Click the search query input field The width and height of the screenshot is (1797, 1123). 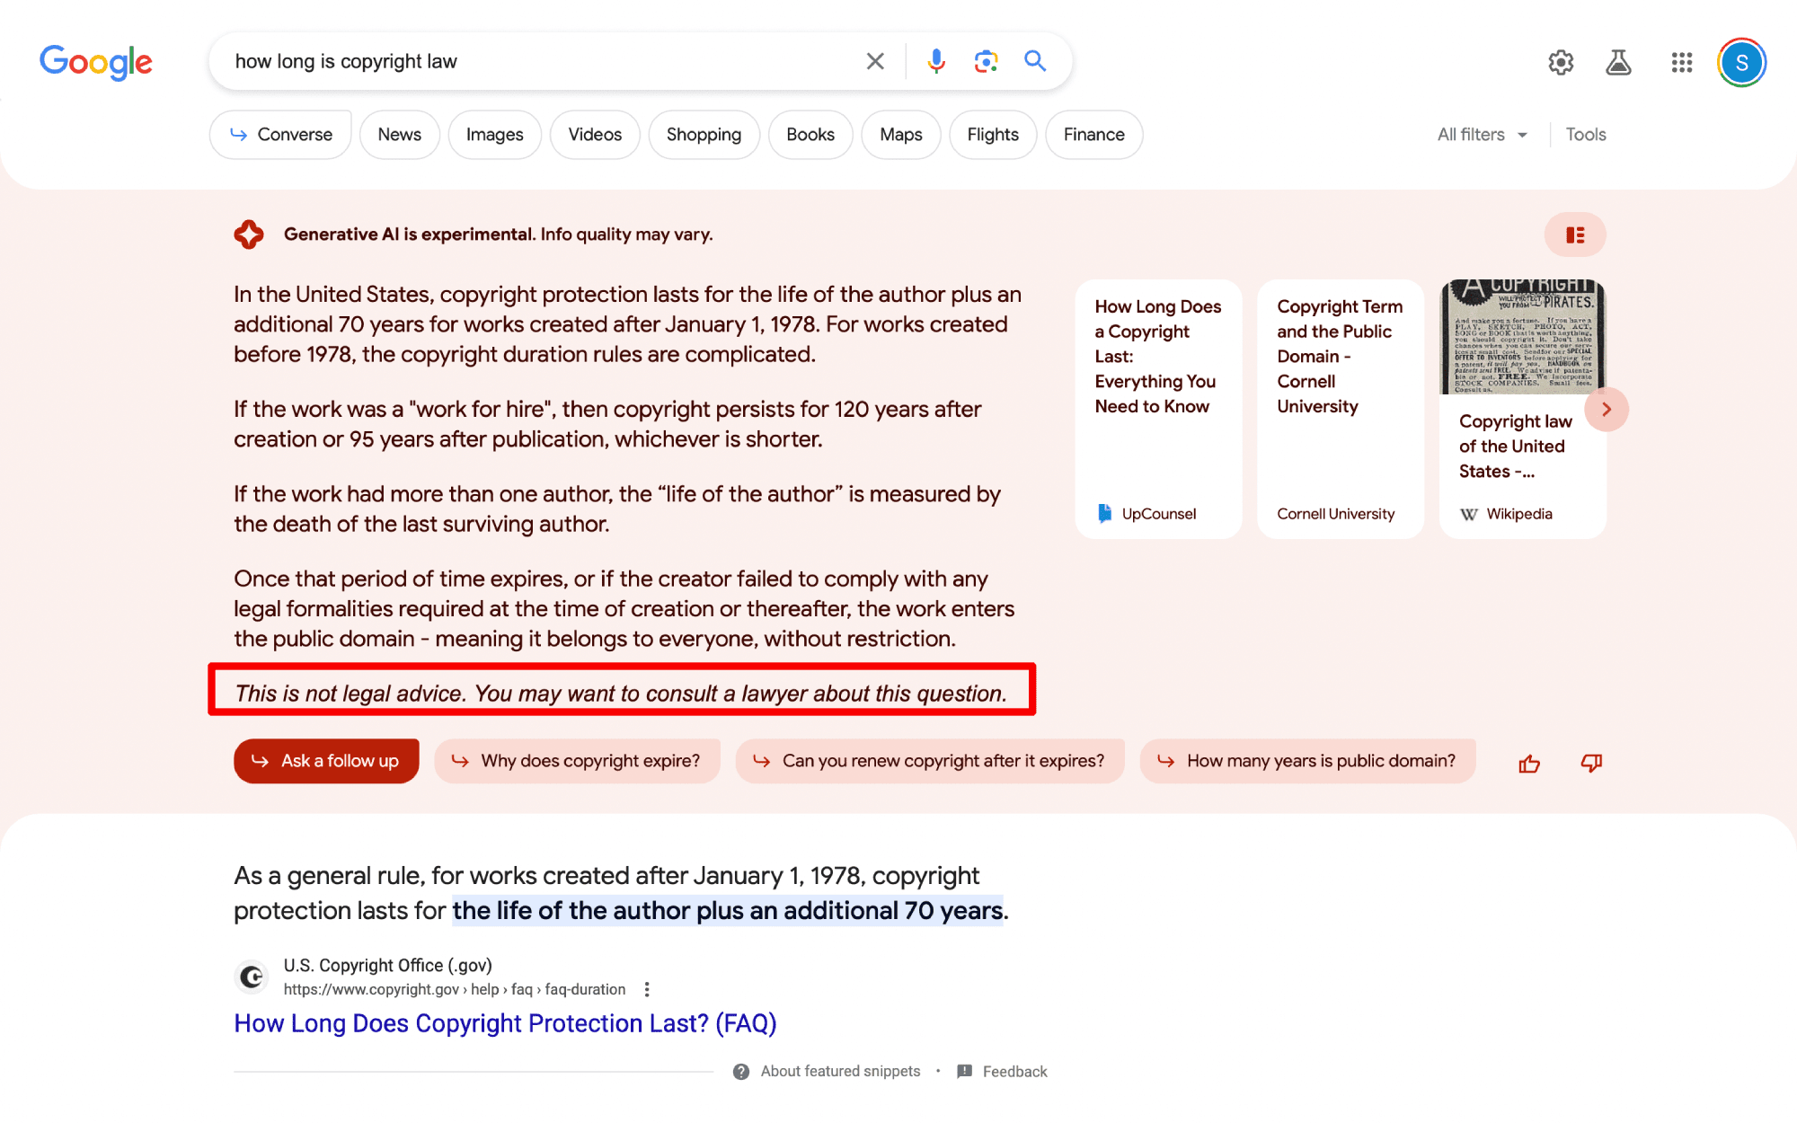(x=539, y=61)
